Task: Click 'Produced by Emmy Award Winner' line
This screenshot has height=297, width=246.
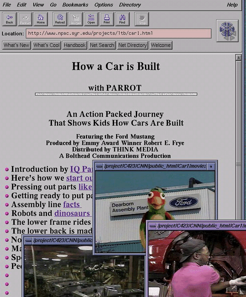Action: click(x=115, y=143)
